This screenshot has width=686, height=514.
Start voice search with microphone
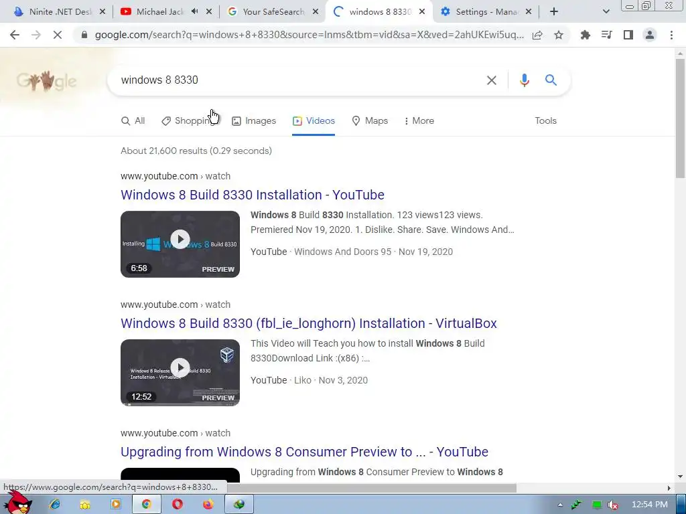point(525,80)
